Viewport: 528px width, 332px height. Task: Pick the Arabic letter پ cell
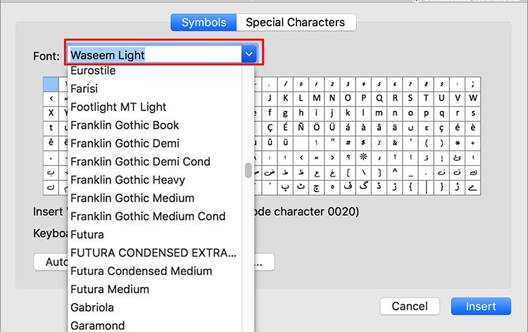point(285,187)
